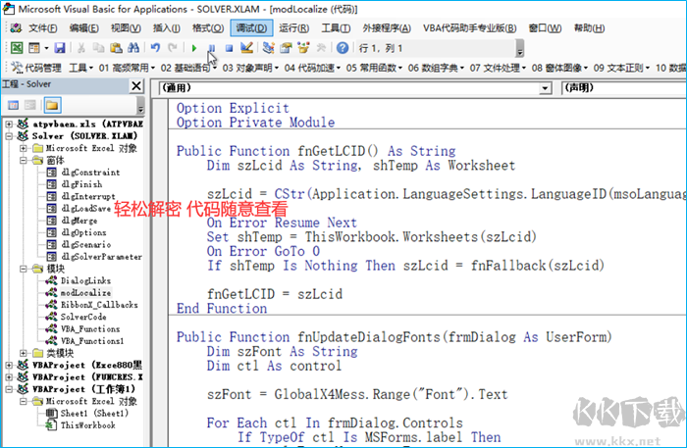Click the View Microsoft Excel icon

(17, 48)
